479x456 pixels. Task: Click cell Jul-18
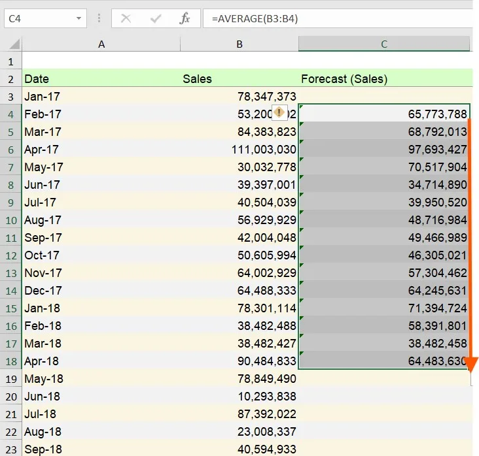pyautogui.click(x=101, y=414)
